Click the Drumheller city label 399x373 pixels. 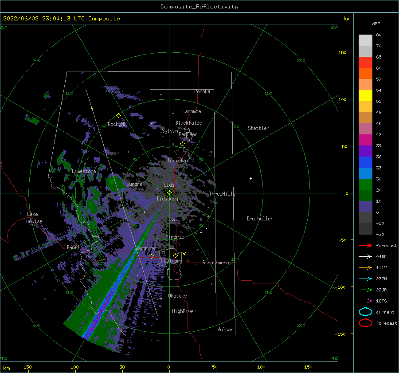click(x=260, y=219)
